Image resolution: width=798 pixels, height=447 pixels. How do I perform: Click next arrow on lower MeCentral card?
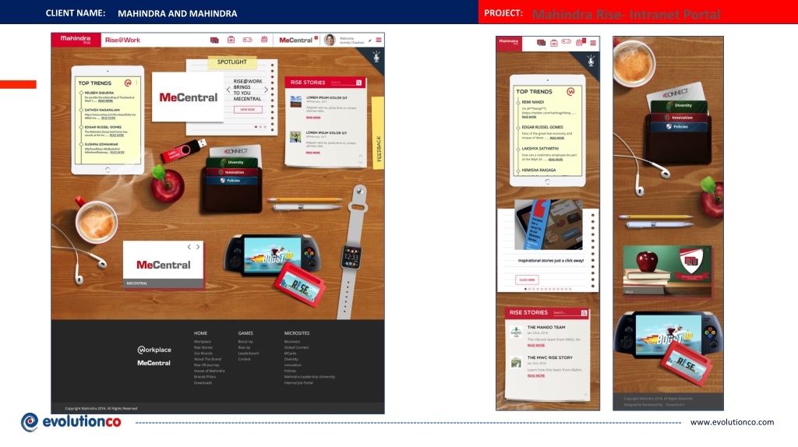coord(198,247)
